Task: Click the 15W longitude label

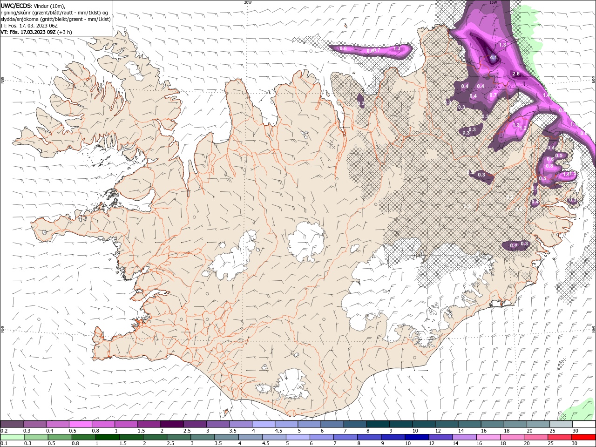Action: [493, 2]
